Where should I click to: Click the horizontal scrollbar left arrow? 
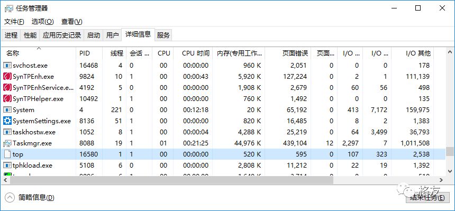click(5, 180)
